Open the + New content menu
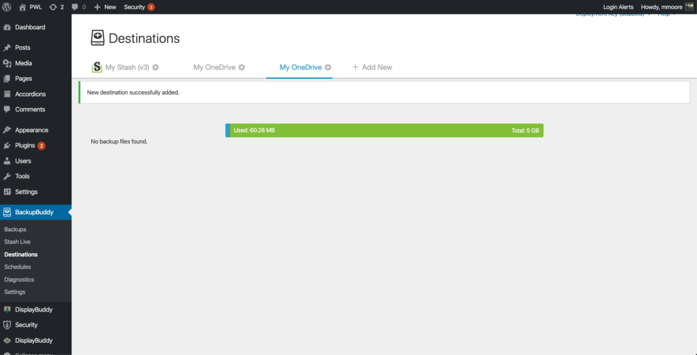Image resolution: width=697 pixels, height=355 pixels. click(x=105, y=7)
